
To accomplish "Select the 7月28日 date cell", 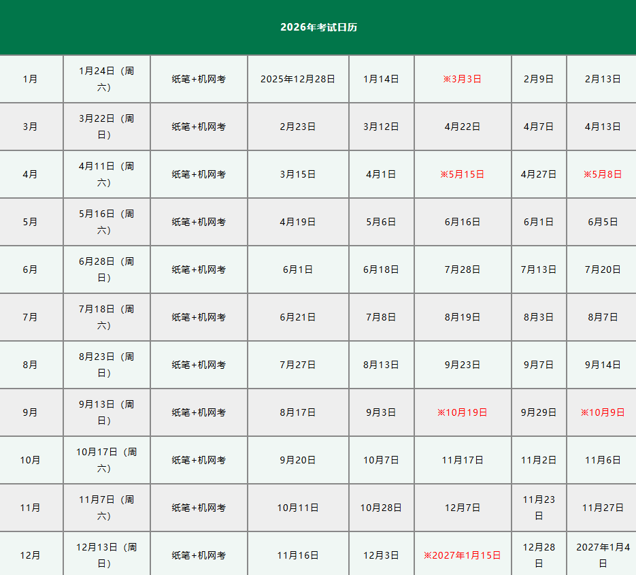I will point(462,269).
